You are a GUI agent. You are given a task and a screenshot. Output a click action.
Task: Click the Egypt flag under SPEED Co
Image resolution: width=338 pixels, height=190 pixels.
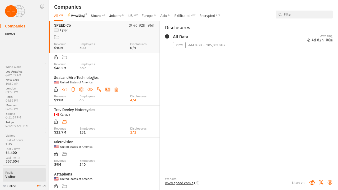pos(56,30)
